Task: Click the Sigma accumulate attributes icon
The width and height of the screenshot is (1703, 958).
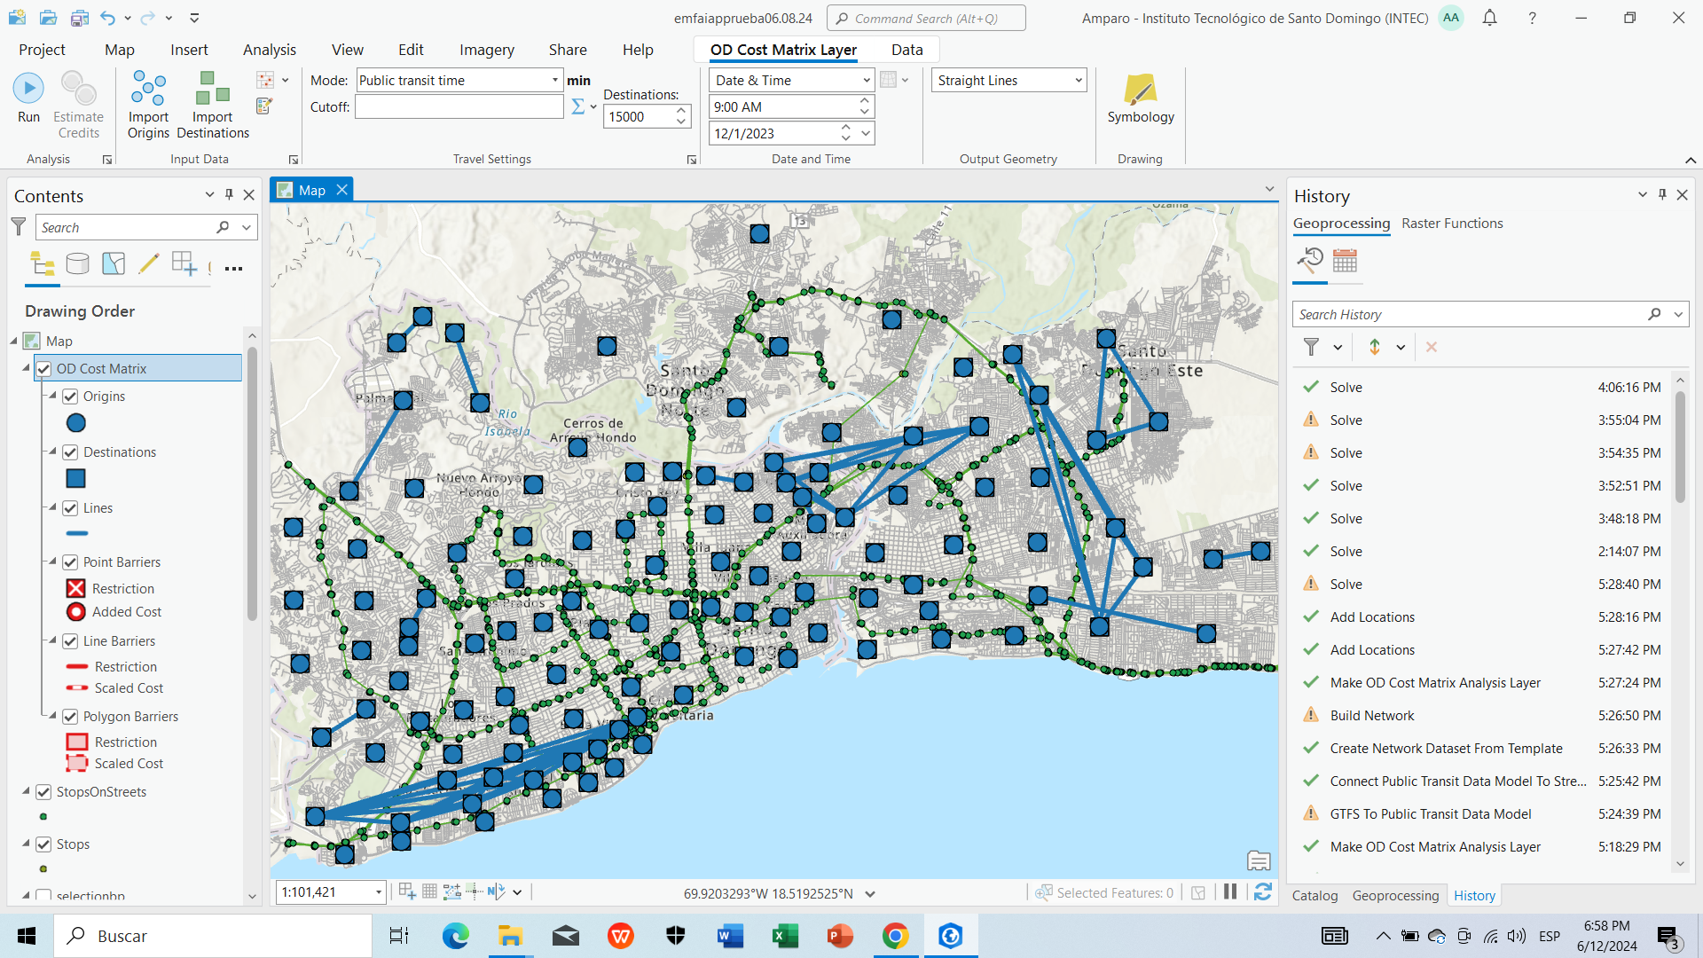Action: (x=577, y=106)
